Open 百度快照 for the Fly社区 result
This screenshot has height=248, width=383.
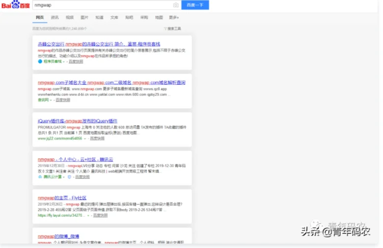pos(100,215)
